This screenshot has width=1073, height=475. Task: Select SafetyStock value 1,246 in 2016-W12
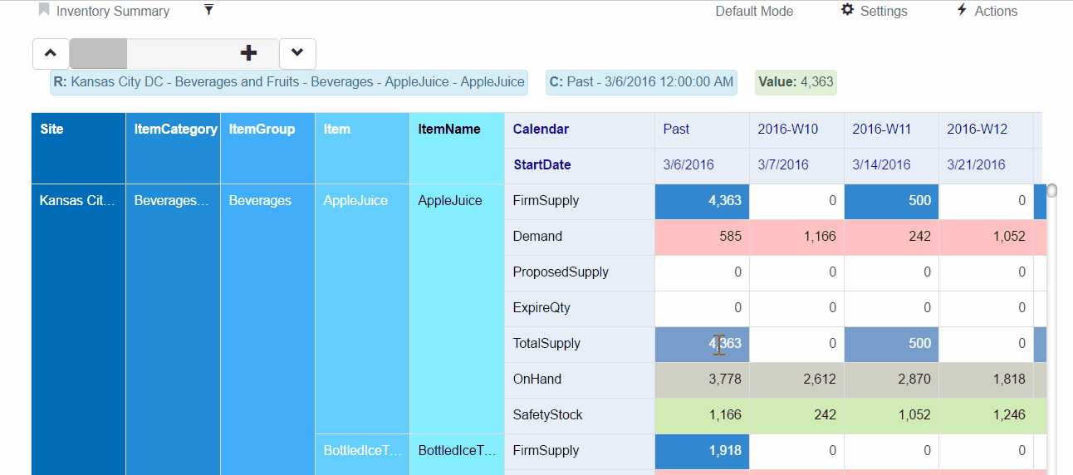(x=986, y=415)
